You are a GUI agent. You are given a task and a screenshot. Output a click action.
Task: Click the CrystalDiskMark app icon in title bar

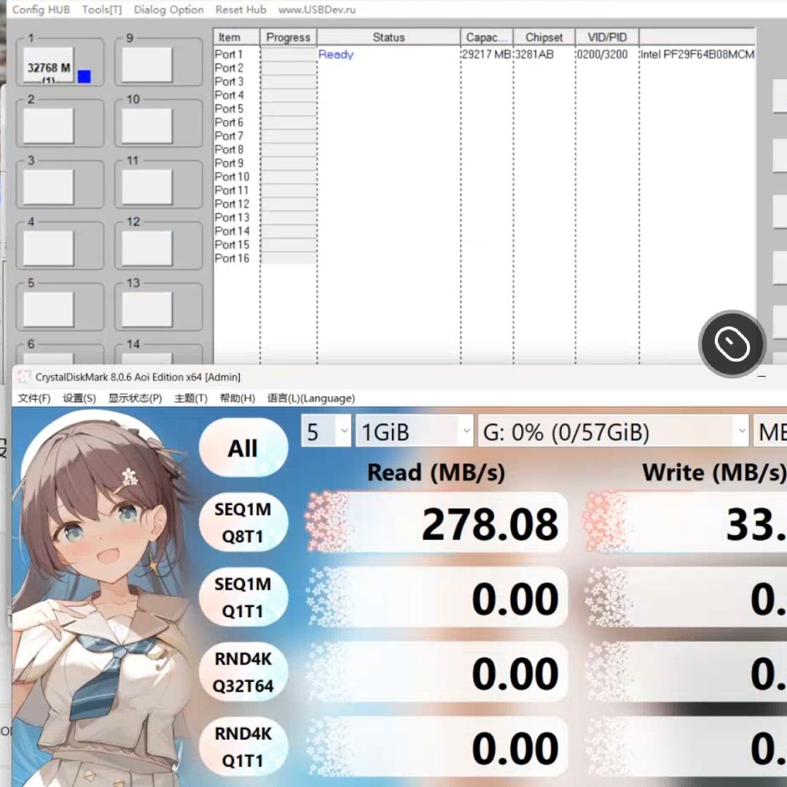coord(23,377)
